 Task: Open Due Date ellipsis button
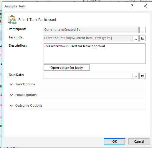tap(136, 76)
